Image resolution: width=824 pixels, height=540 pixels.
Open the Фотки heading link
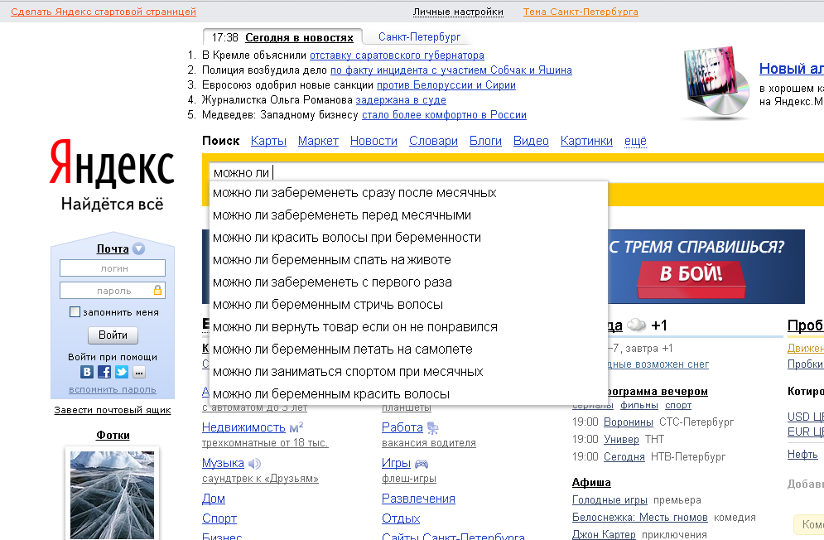113,435
